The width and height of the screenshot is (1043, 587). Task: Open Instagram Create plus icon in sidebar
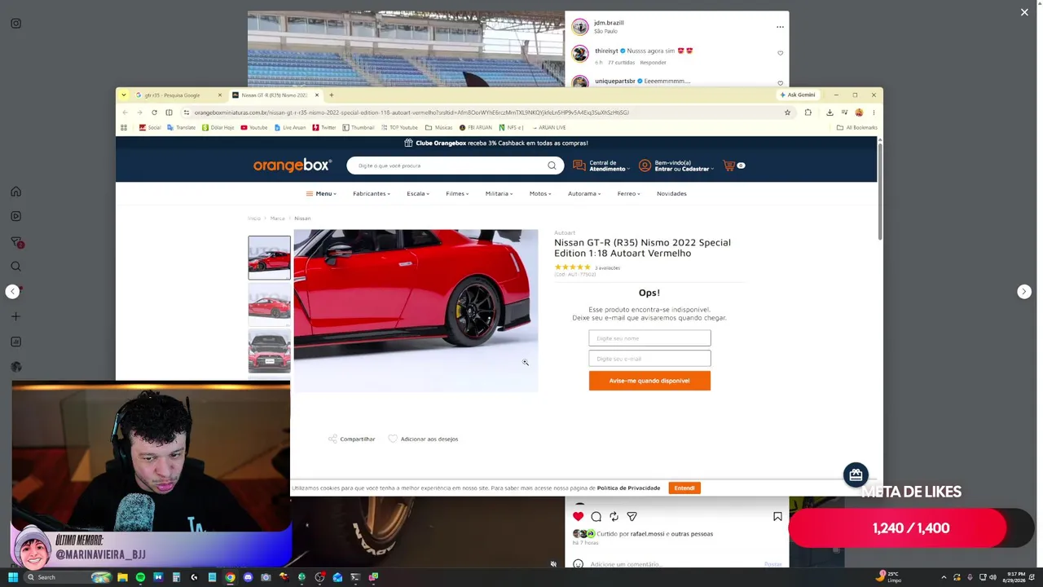[x=15, y=316]
